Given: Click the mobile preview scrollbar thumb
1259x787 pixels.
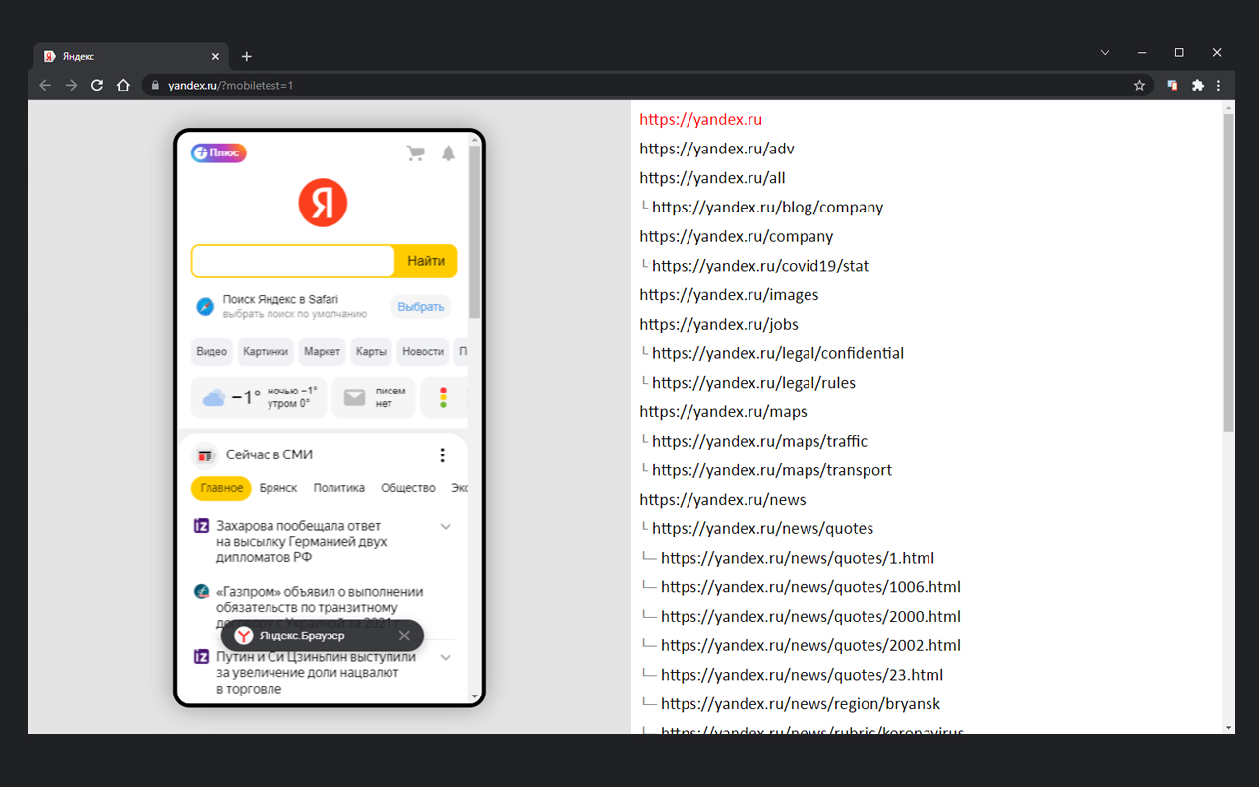Looking at the screenshot, I should 475,231.
